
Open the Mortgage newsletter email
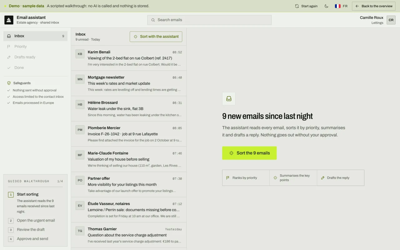coord(129,83)
